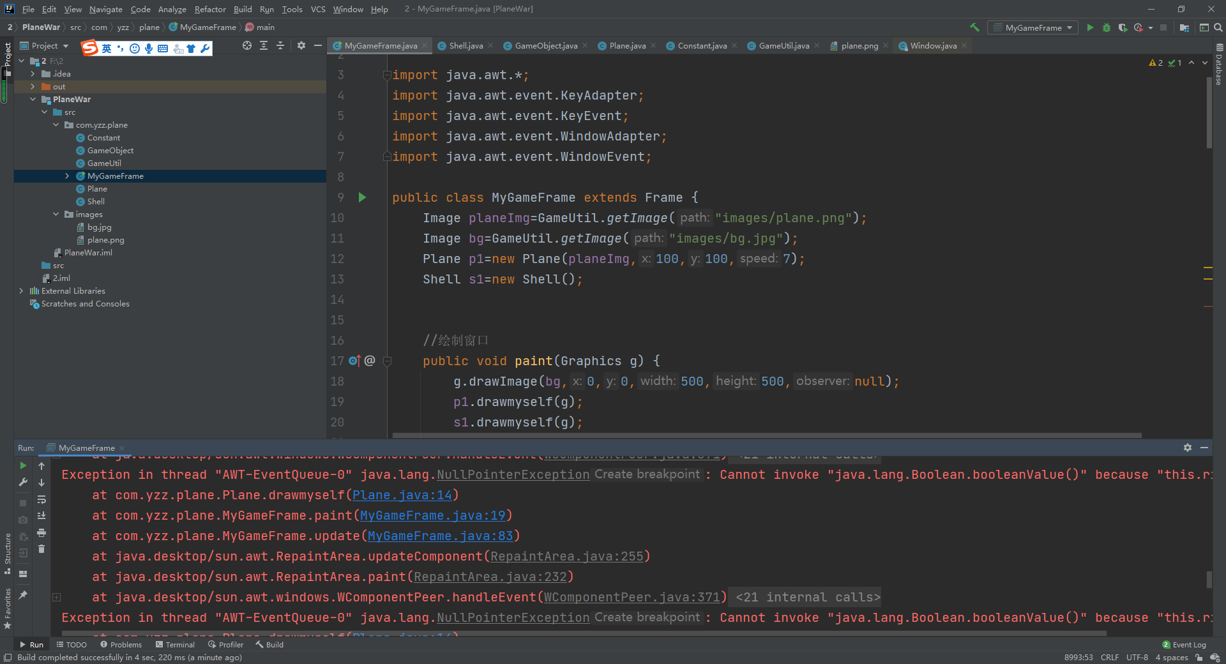Open Run panel wrench configuration icon
The image size is (1226, 664).
point(23,483)
